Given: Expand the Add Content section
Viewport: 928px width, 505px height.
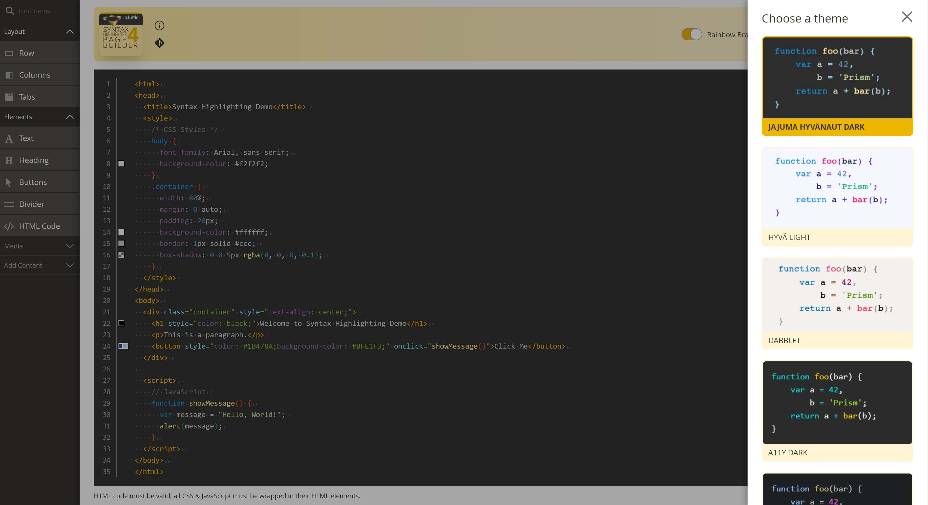Looking at the screenshot, I should [x=70, y=265].
